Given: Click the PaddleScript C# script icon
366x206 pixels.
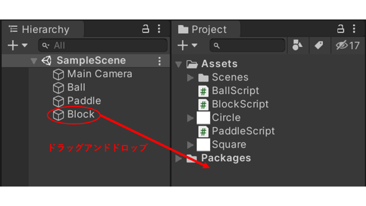Looking at the screenshot, I should (203, 131).
